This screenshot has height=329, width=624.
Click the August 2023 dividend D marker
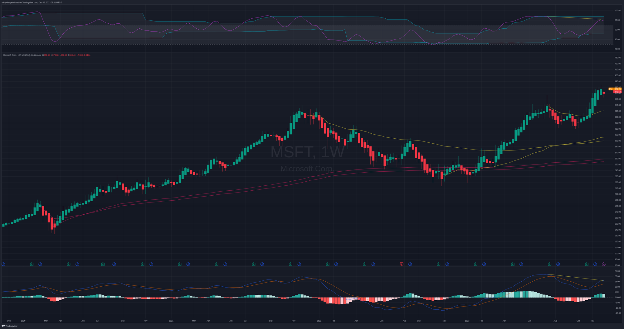(x=558, y=264)
